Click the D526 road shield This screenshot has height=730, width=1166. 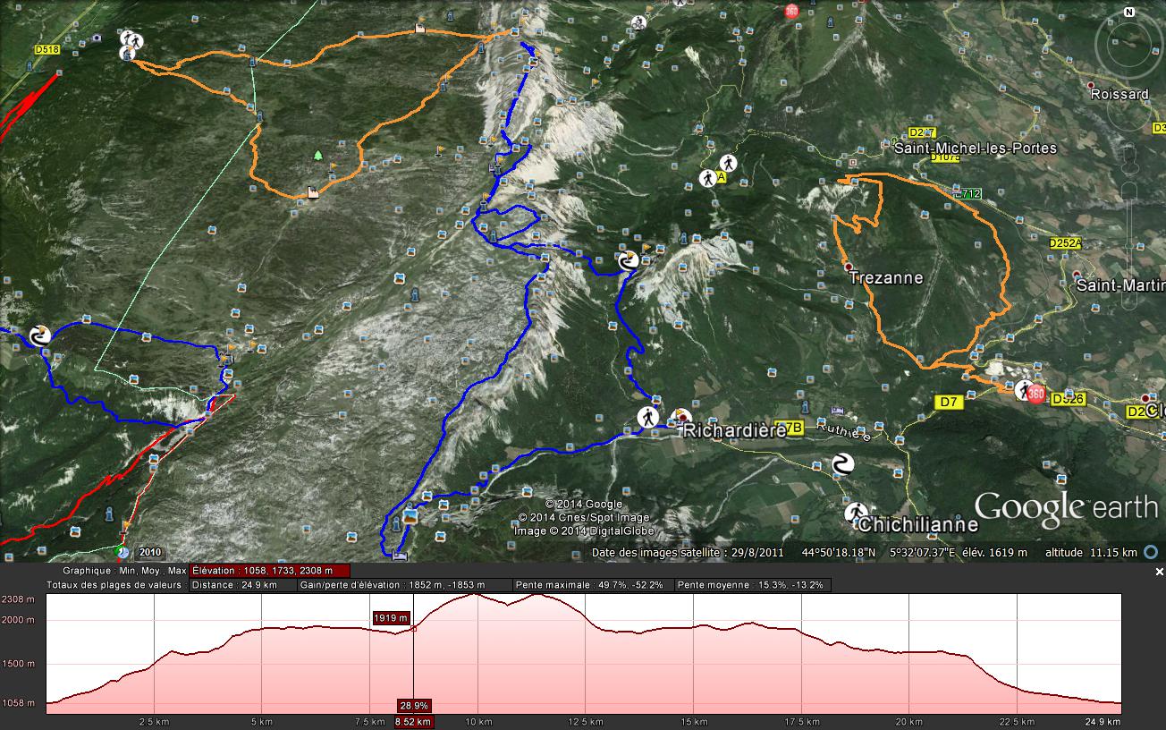point(1068,399)
